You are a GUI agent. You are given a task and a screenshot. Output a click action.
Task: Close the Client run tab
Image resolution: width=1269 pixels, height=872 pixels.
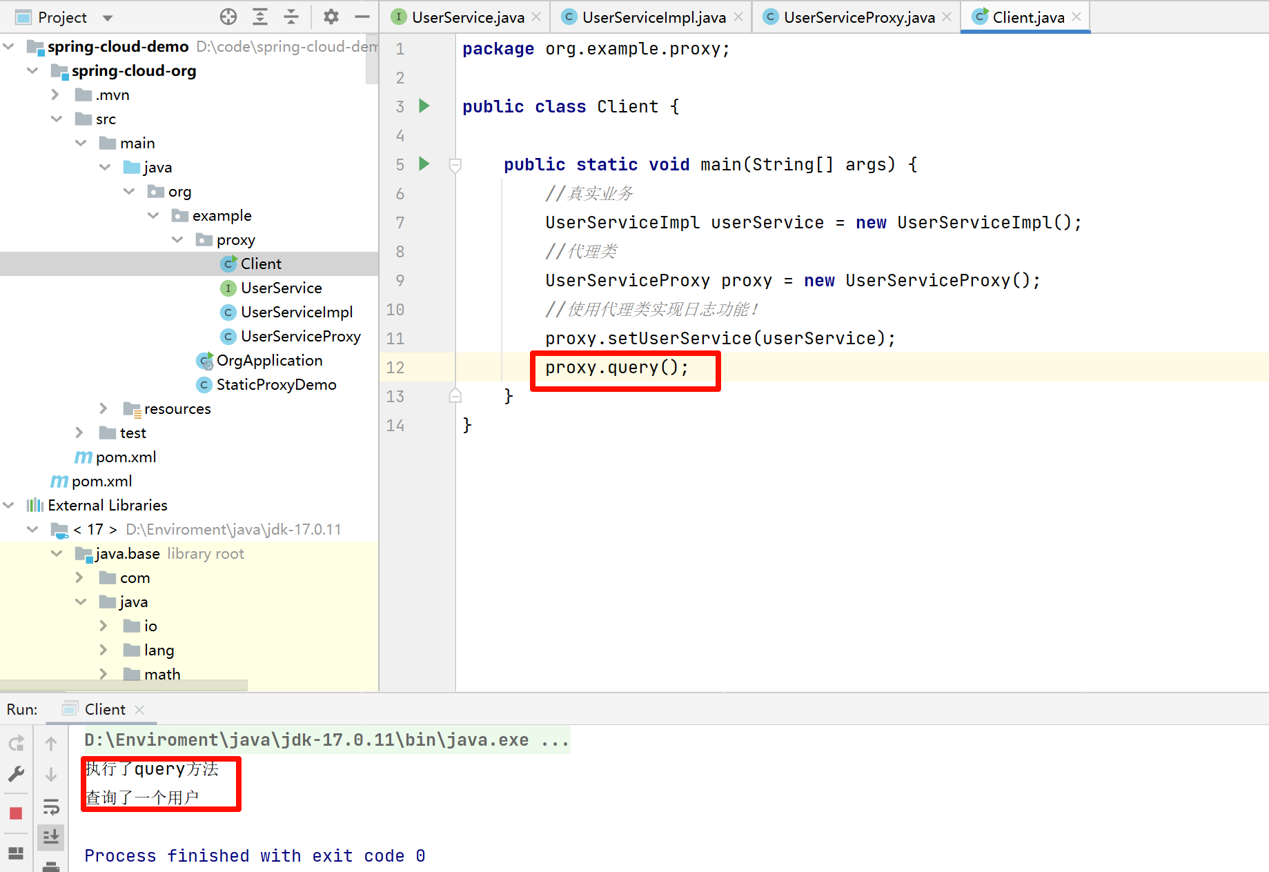pyautogui.click(x=139, y=709)
